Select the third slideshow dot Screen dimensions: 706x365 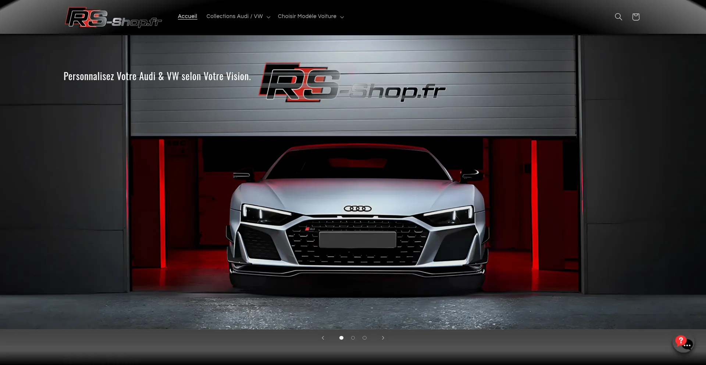[364, 338]
